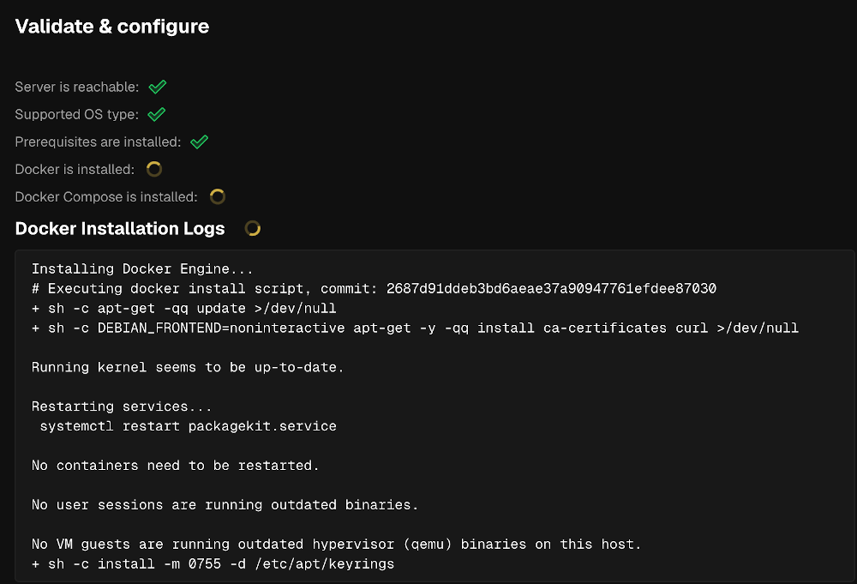Viewport: 857px width, 584px height.
Task: Click the DEBIAN_FRONTEND=noninteractive apt-get install log line
Action: (415, 328)
